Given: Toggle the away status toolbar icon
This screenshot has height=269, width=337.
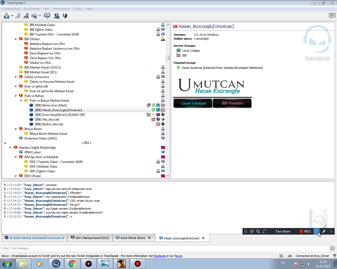Looking at the screenshot, I should [x=6, y=16].
